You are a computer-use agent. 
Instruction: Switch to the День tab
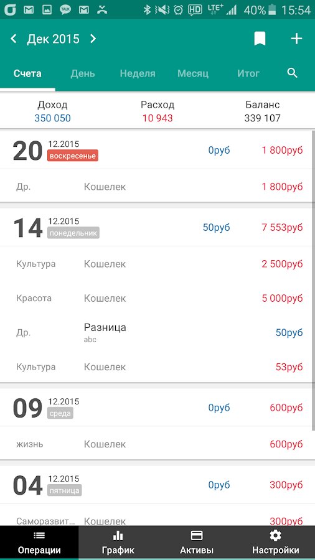pos(83,73)
